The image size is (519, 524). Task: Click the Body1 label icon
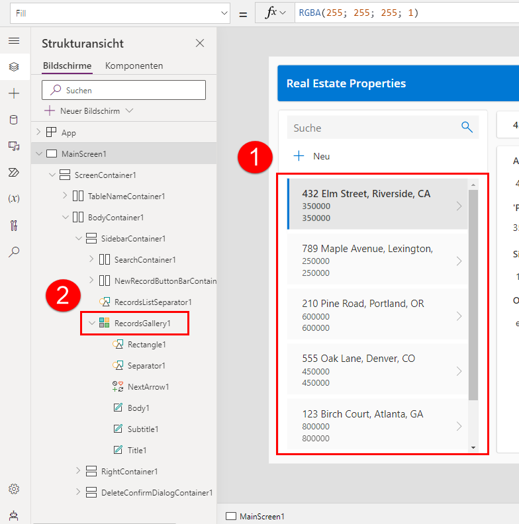[118, 408]
